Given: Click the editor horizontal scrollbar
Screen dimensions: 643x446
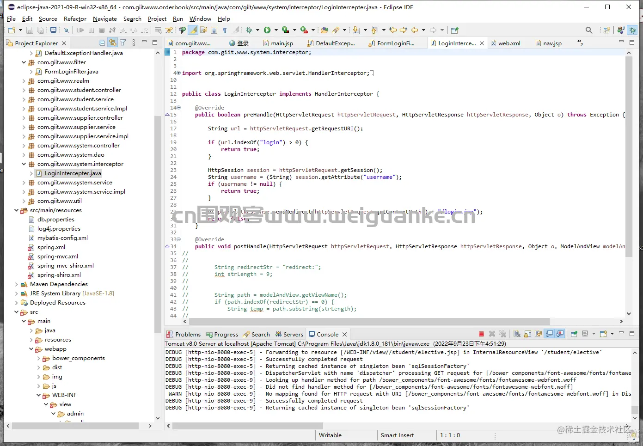Looking at the screenshot, I should (x=369, y=321).
